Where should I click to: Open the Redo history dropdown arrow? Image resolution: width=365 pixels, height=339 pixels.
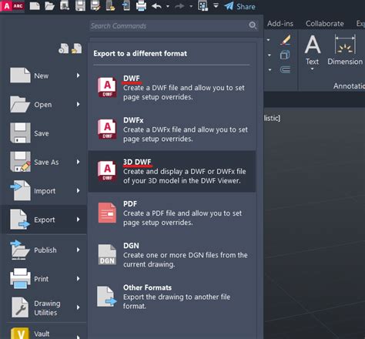[191, 6]
